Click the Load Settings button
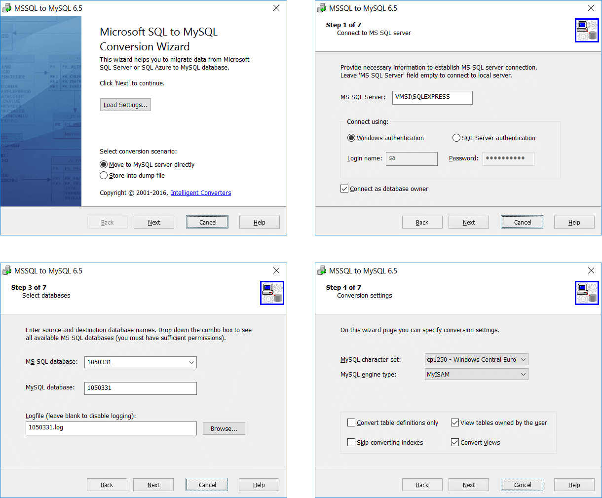This screenshot has width=602, height=498. click(125, 105)
